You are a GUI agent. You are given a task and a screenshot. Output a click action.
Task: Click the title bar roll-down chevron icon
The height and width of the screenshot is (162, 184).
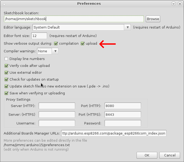[x=173, y=4]
